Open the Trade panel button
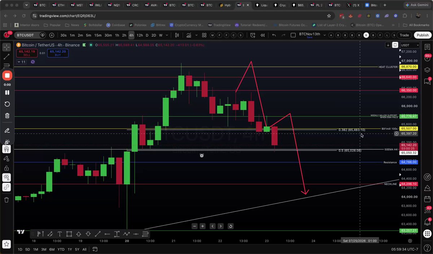The width and height of the screenshot is (433, 254). (x=404, y=35)
